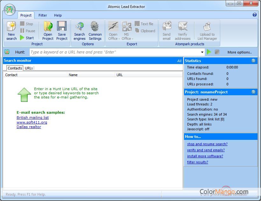Open the filter results help link
Viewport: 261px width, 201px height.
tap(198, 162)
